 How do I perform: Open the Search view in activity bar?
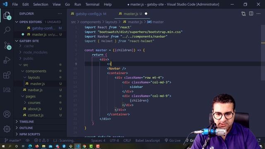(7, 30)
